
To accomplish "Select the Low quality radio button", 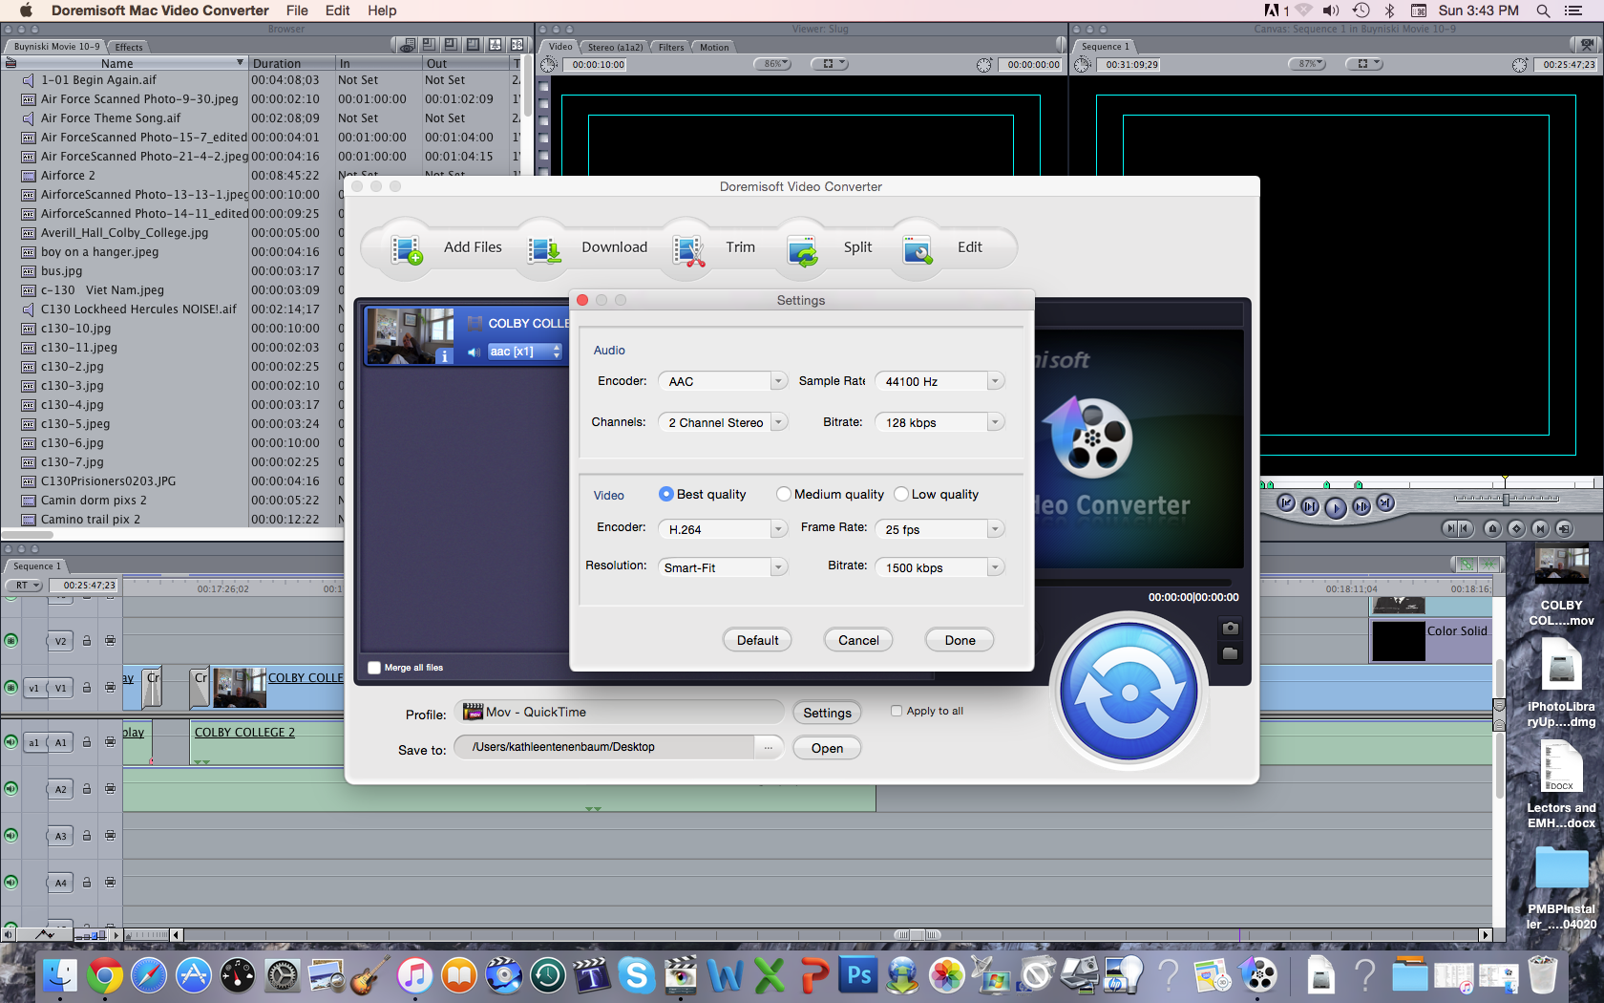I will (901, 494).
